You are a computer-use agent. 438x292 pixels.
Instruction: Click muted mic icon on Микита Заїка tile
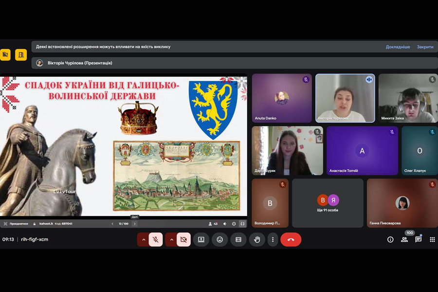432,79
